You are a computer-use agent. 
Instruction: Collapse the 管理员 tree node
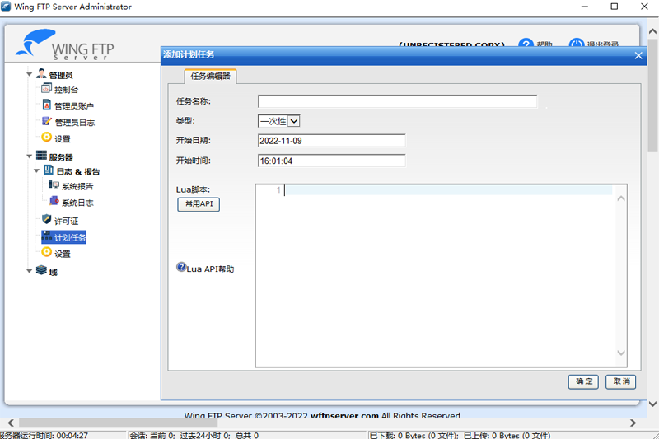click(x=29, y=75)
